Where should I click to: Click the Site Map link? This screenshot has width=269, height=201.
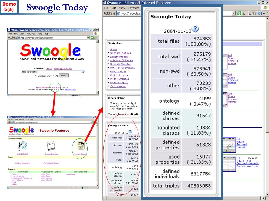tap(55, 87)
